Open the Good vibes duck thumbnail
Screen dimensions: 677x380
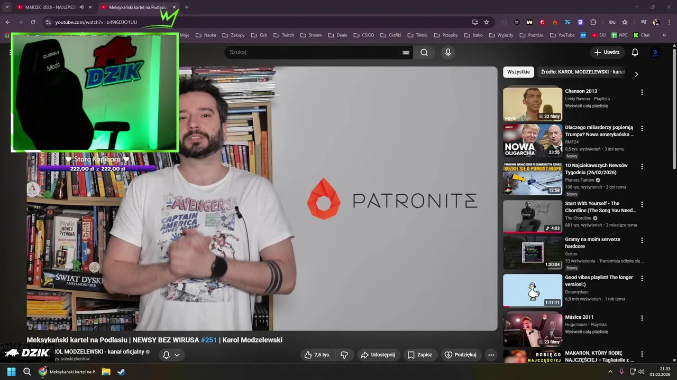pyautogui.click(x=533, y=290)
